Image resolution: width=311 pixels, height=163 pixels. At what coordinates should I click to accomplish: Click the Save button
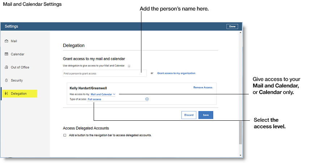(206, 115)
